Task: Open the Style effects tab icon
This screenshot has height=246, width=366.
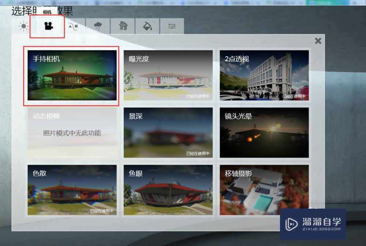Action: pos(73,26)
